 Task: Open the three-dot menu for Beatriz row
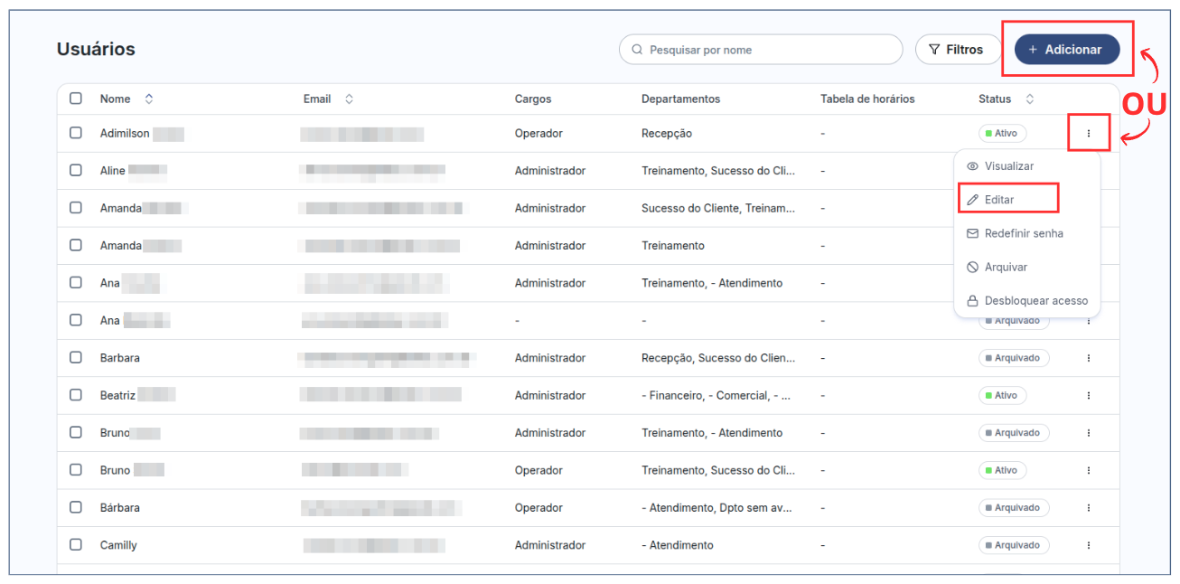tap(1088, 396)
